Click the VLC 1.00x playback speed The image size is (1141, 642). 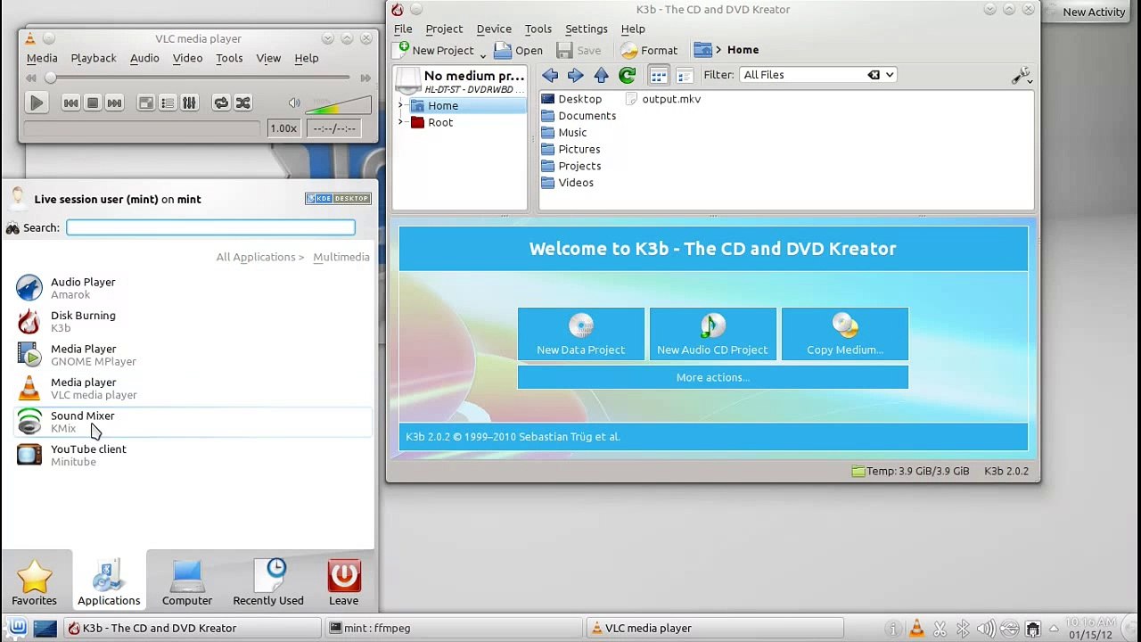283,128
